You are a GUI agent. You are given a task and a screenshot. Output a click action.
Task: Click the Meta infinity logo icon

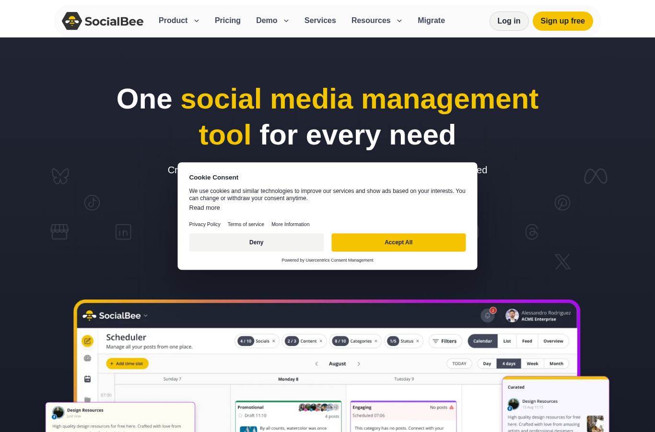click(596, 176)
